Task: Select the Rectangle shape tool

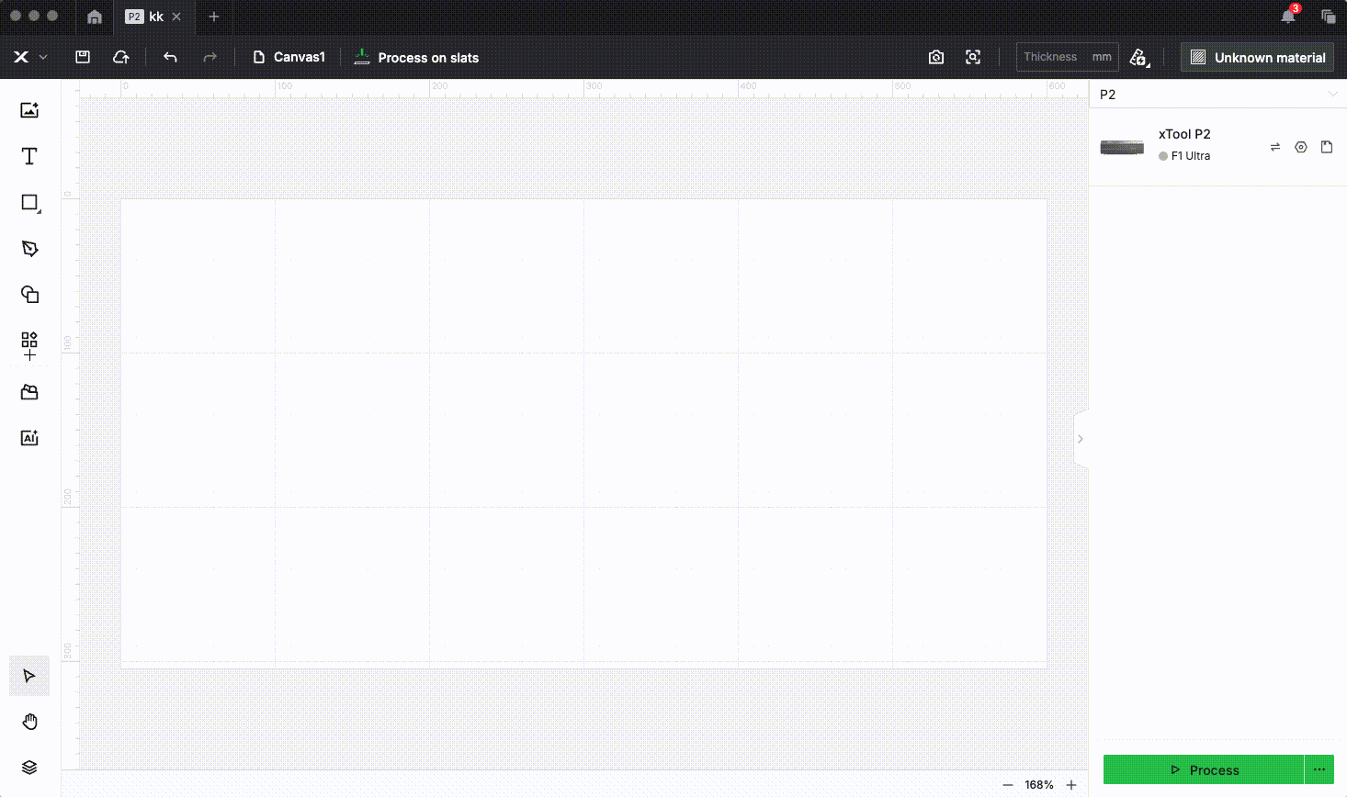Action: pos(30,203)
